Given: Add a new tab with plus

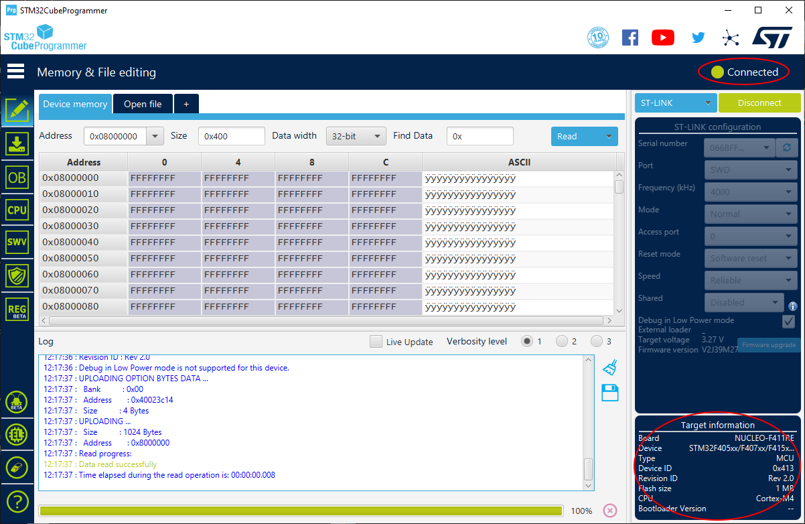Looking at the screenshot, I should pos(186,104).
